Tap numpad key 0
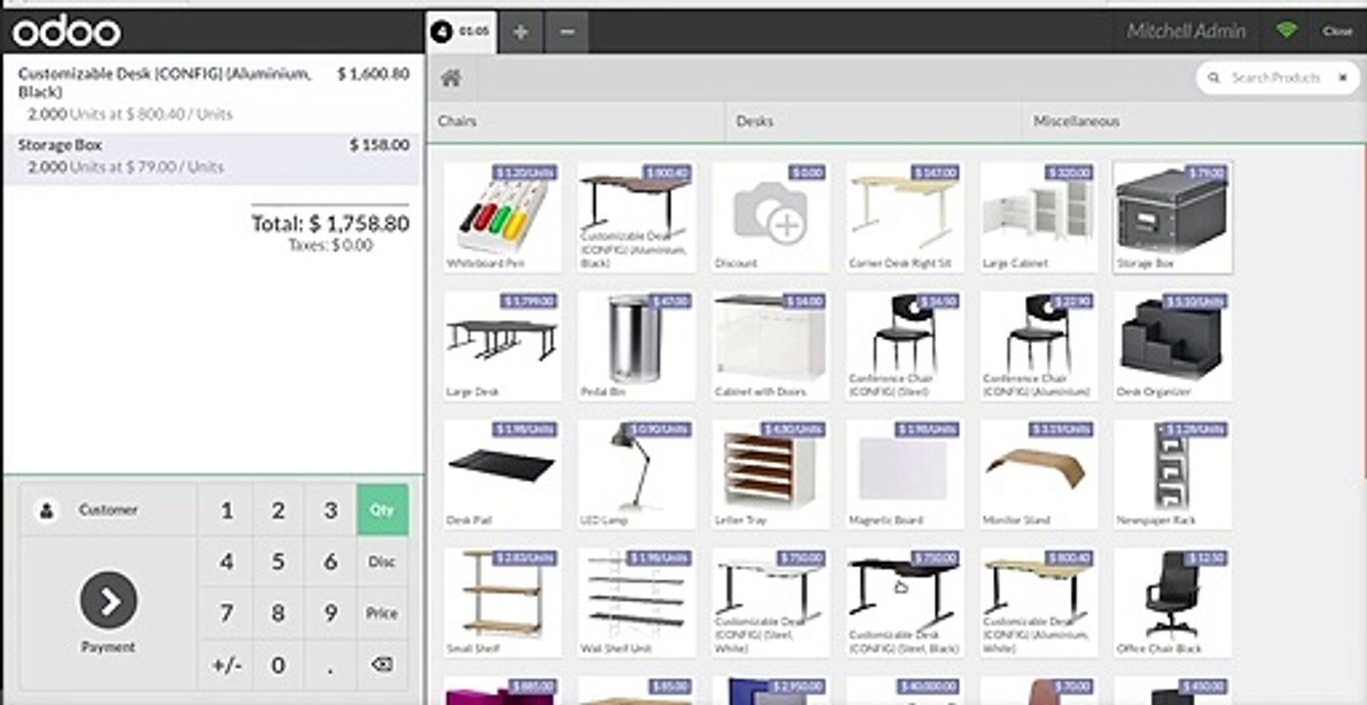Image resolution: width=1367 pixels, height=705 pixels. pyautogui.click(x=278, y=666)
